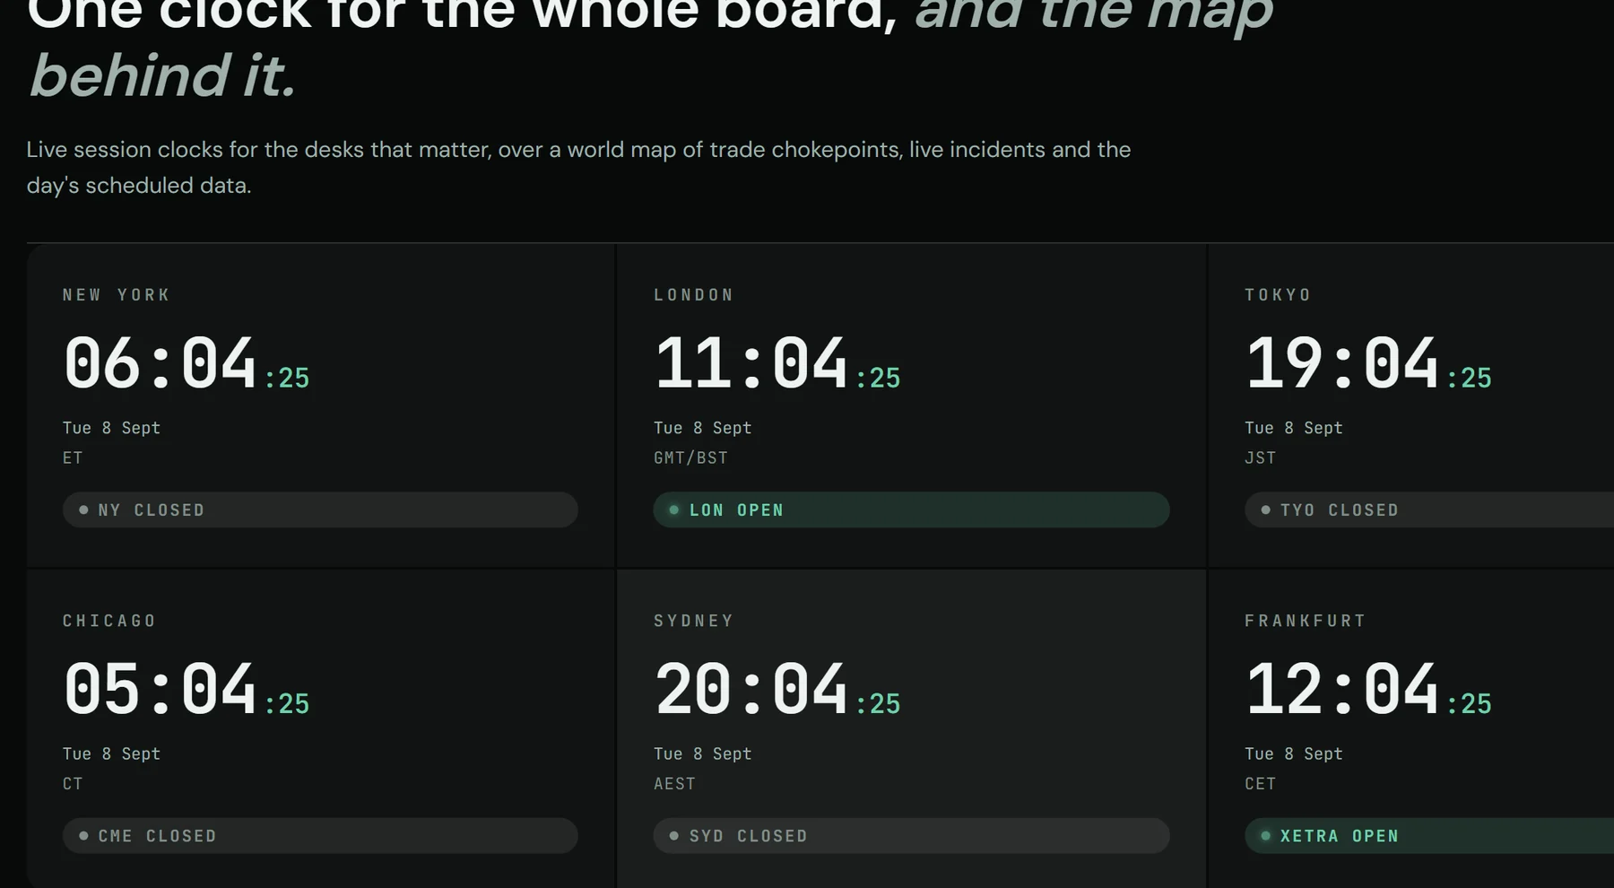Click the Tokyo clock time 19:04
Image resolution: width=1614 pixels, height=888 pixels.
pos(1342,363)
